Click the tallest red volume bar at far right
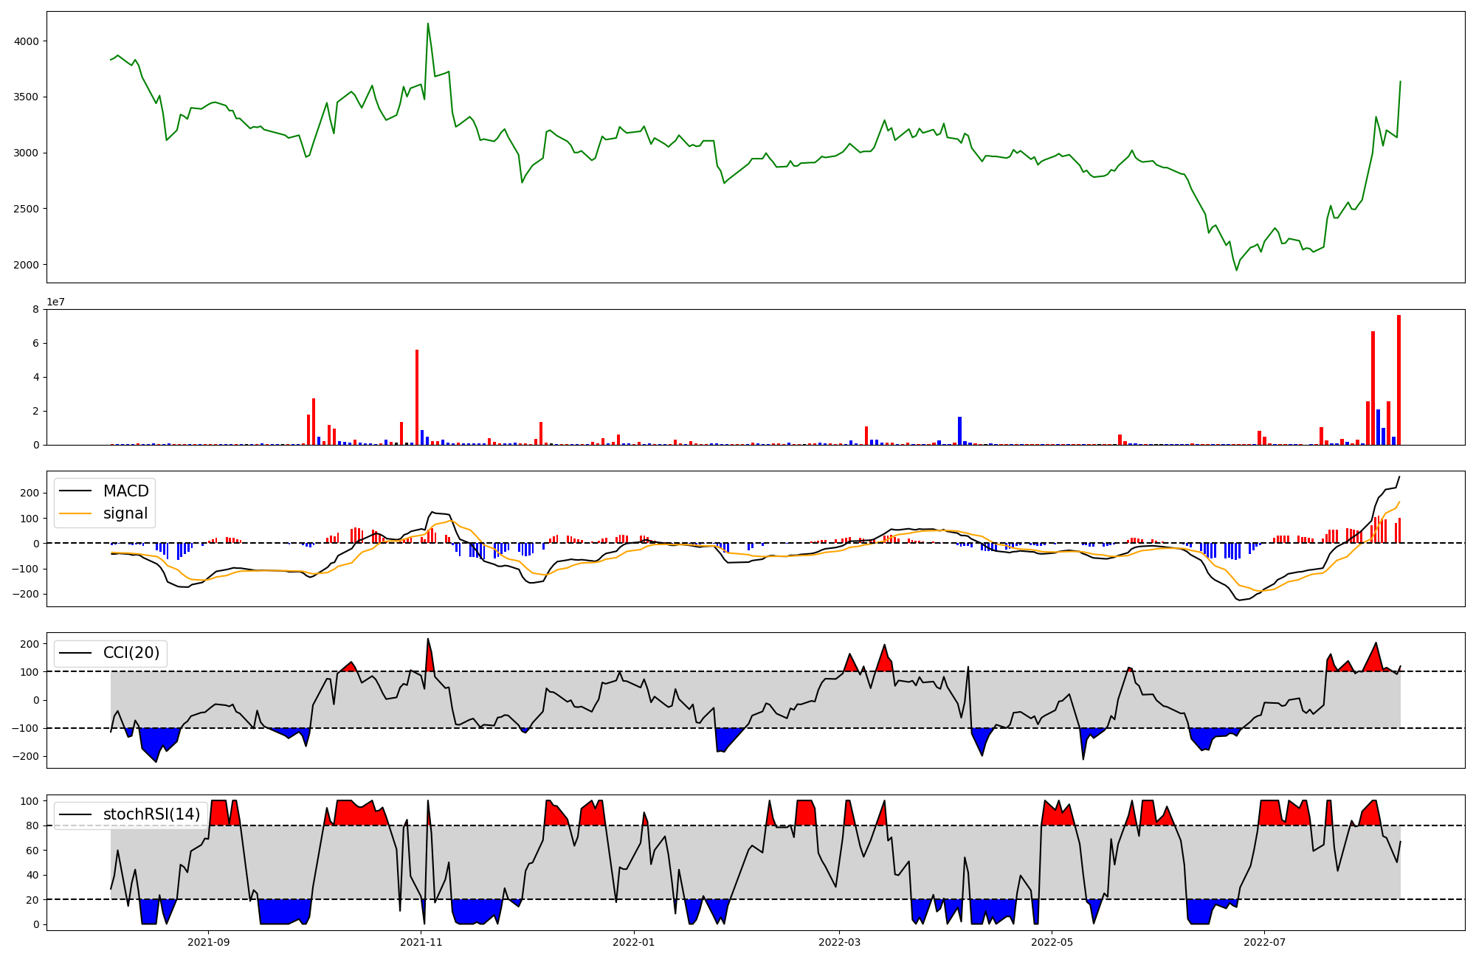 (x=1399, y=380)
